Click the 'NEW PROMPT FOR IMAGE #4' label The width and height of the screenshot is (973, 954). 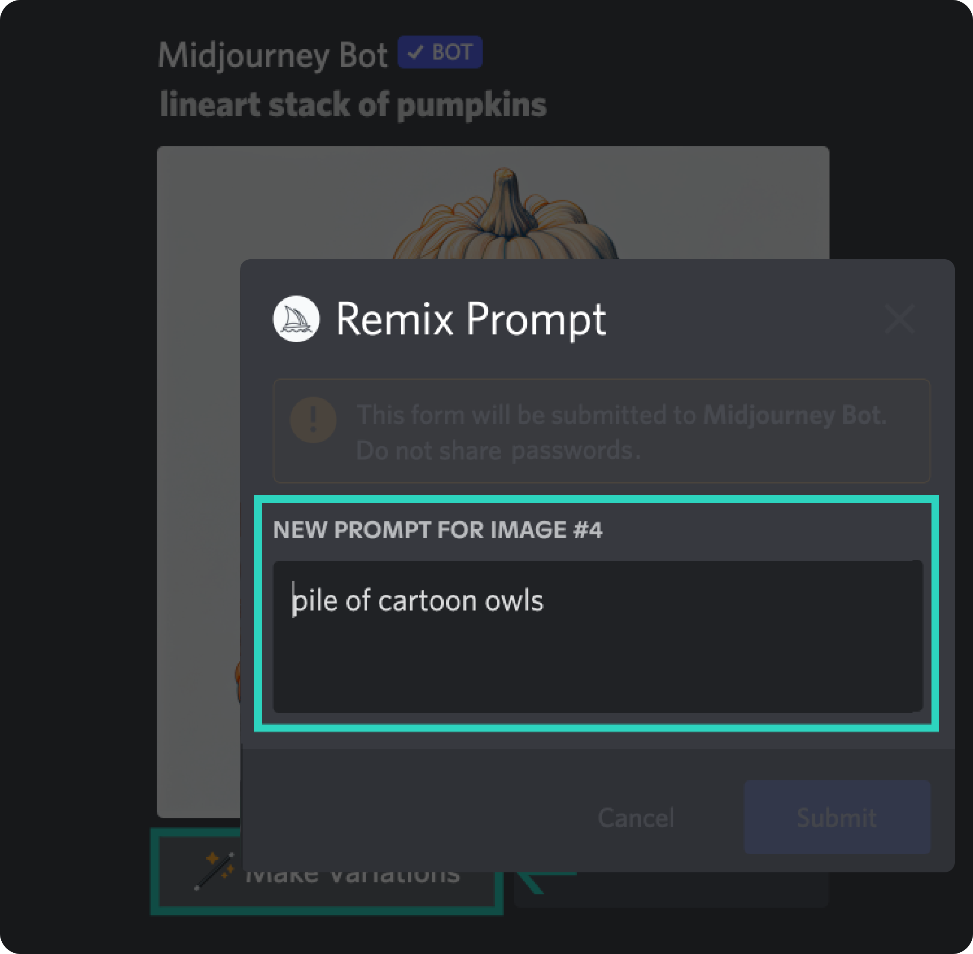(437, 530)
